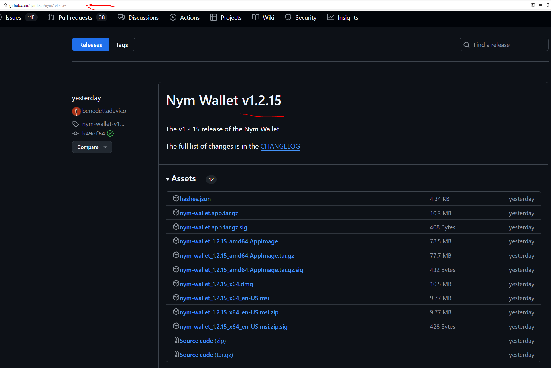Select the Releases button
This screenshot has width=551, height=368.
pyautogui.click(x=91, y=44)
